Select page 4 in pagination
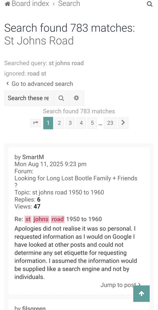Screen dimensions: 158x310 click(x=81, y=123)
